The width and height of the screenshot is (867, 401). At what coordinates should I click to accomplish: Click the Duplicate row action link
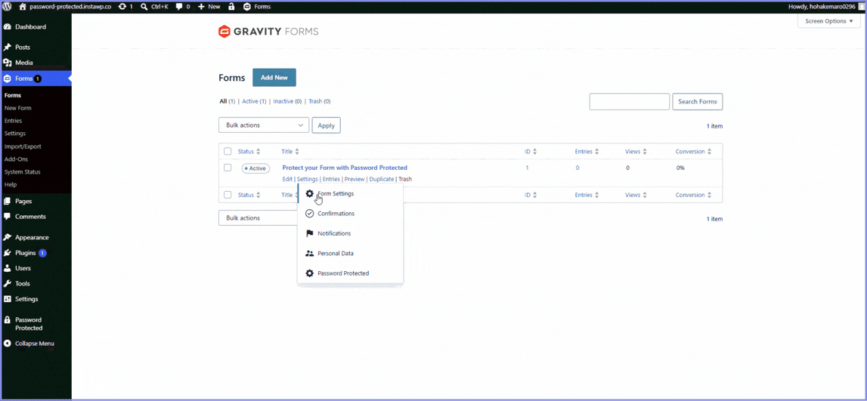[x=382, y=179]
